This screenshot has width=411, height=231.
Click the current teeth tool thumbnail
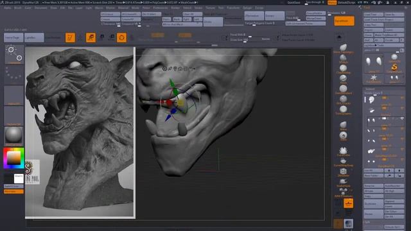[x=374, y=63]
